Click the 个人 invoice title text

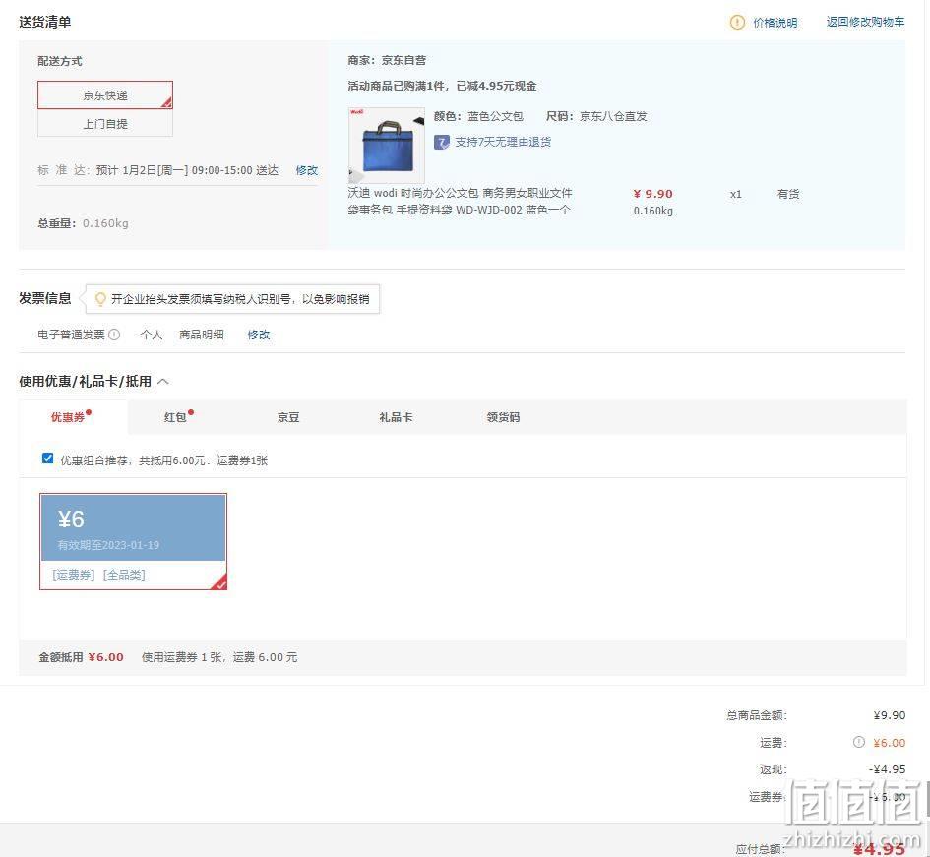coord(152,335)
